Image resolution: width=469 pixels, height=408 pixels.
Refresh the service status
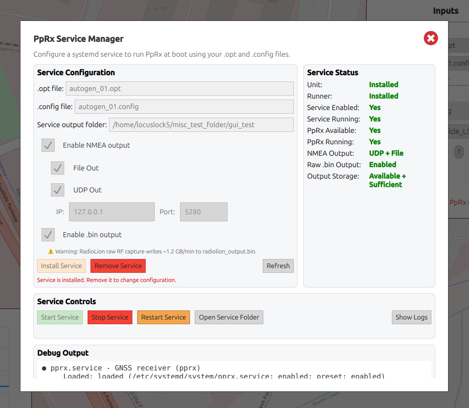(278, 266)
